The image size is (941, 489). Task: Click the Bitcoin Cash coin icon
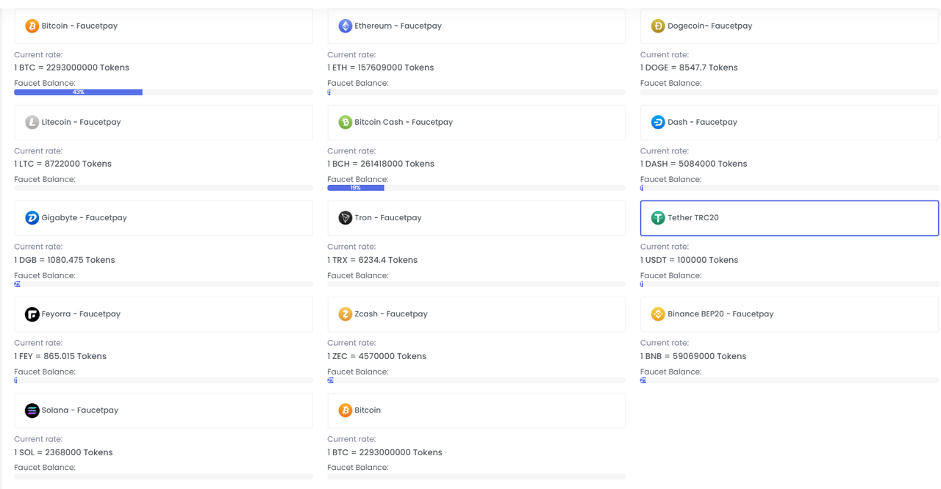[345, 122]
